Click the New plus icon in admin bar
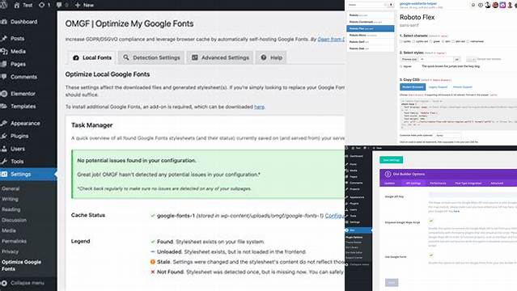The width and height of the screenshot is (517, 291). [78, 5]
